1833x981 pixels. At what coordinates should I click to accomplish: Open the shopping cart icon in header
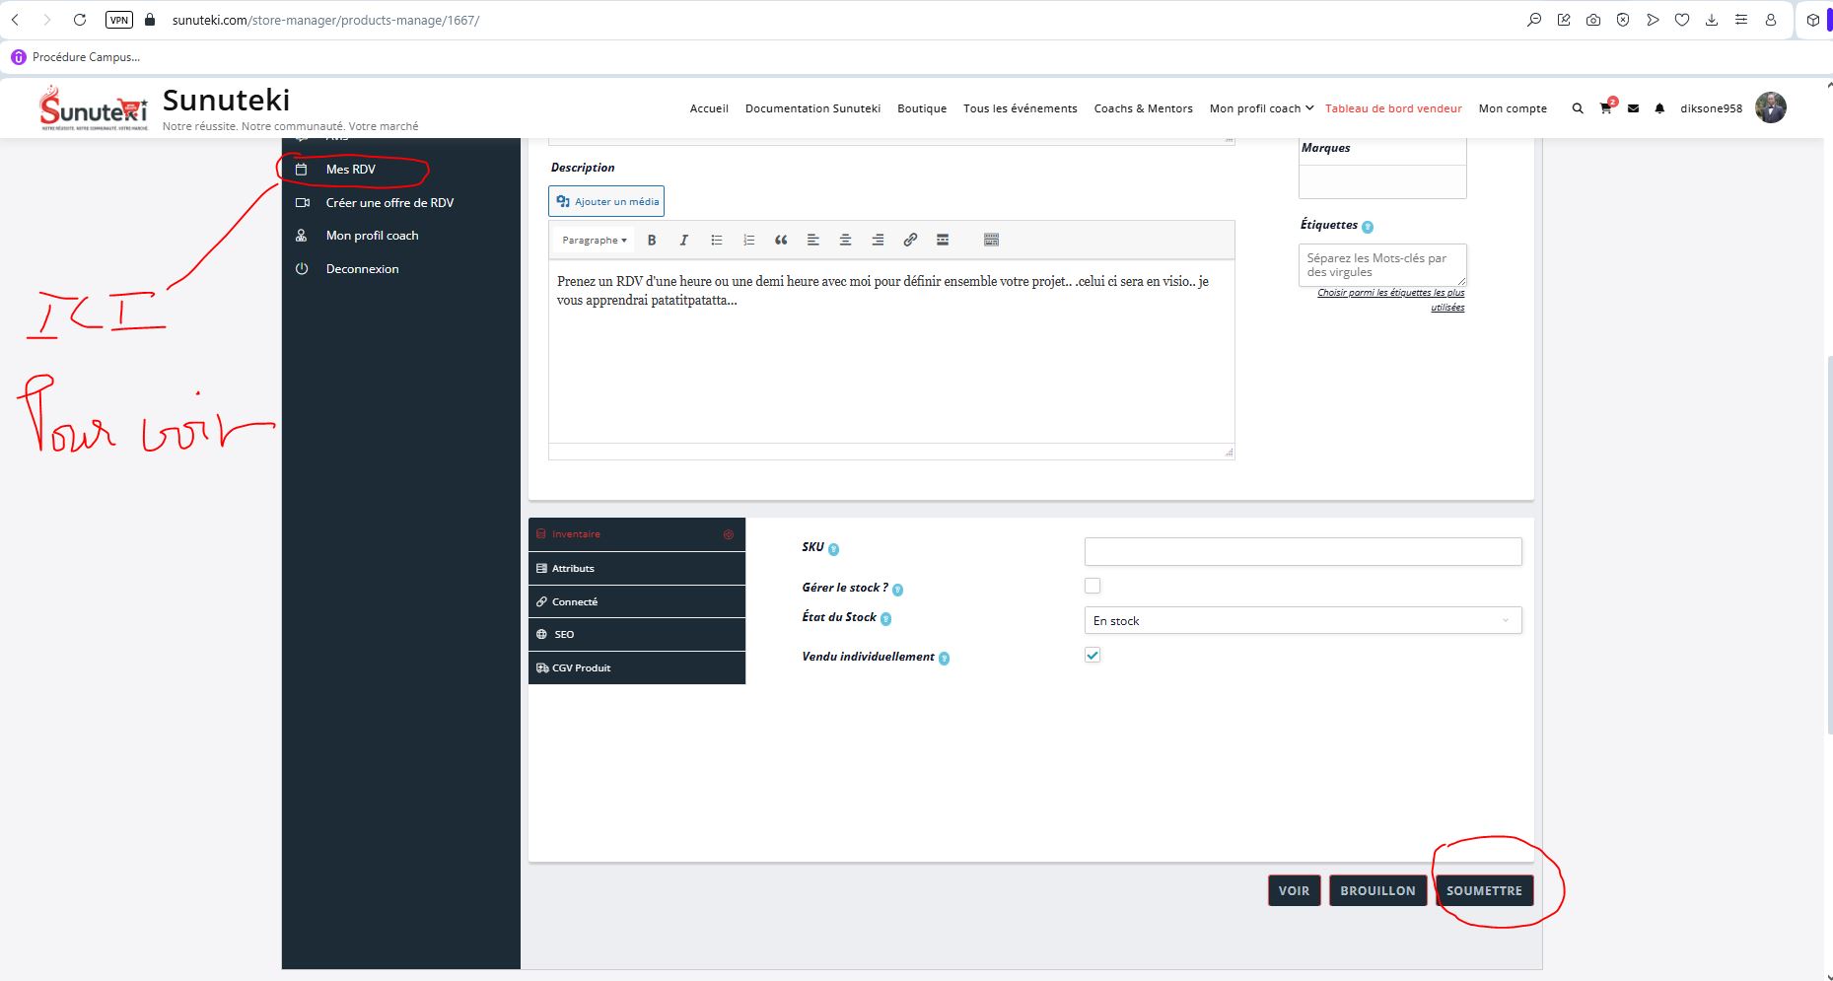click(x=1605, y=108)
